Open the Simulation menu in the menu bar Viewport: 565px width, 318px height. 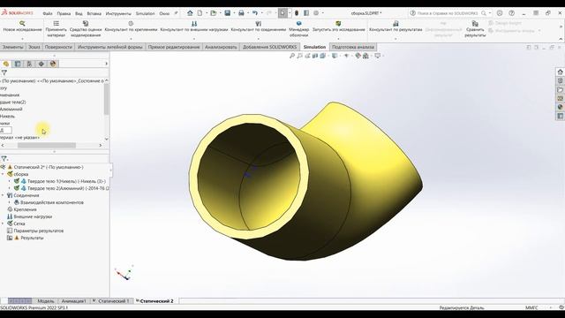(145, 13)
